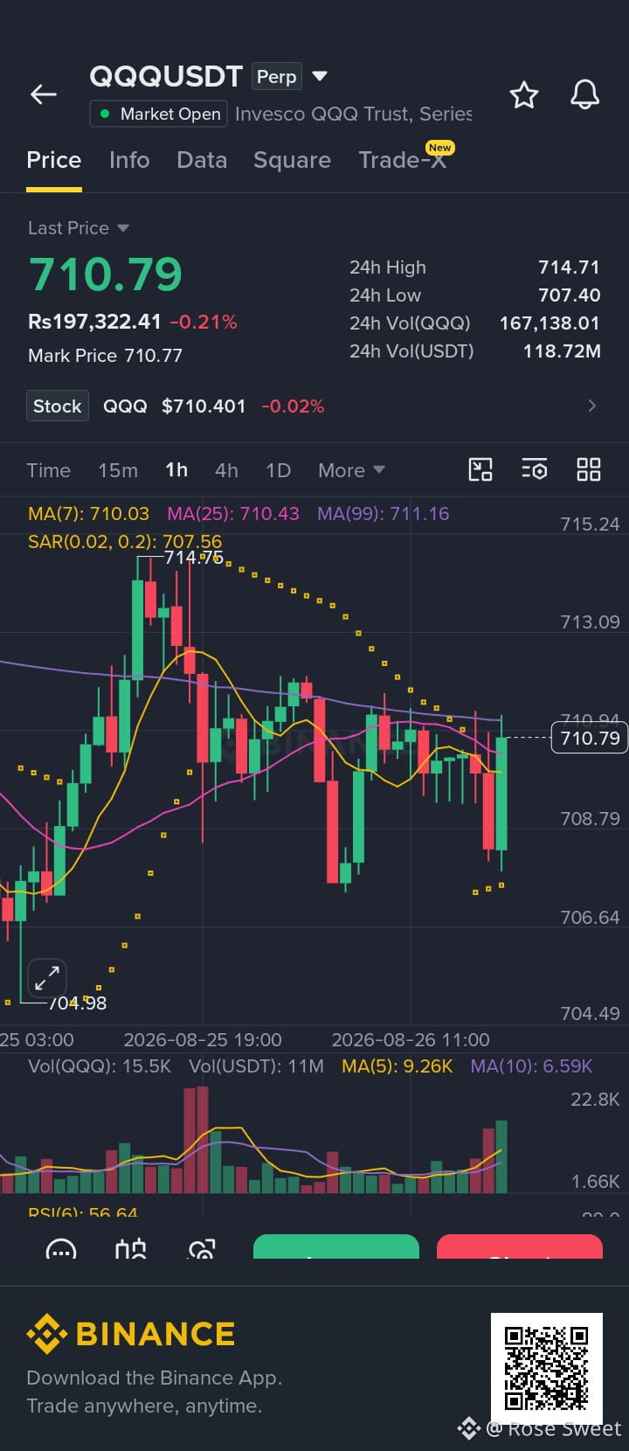Open the Data tab
Image resolution: width=629 pixels, height=1451 pixels.
point(202,160)
